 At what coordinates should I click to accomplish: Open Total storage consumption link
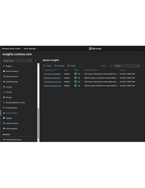pyautogui.click(x=53, y=82)
